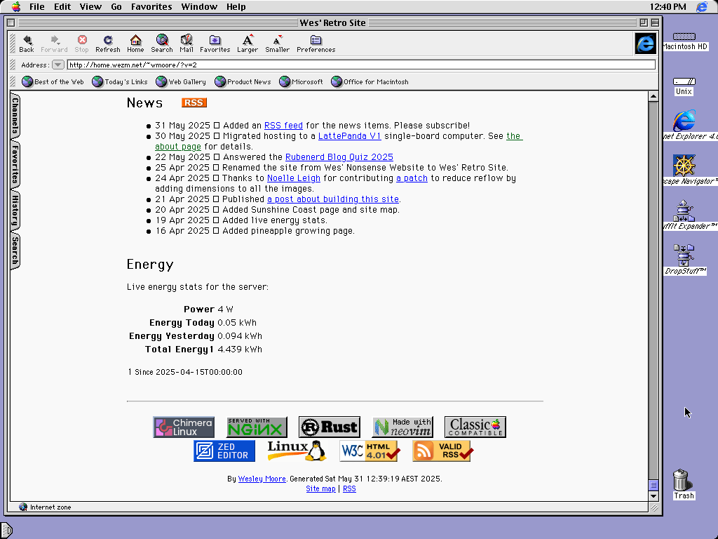Screen dimensions: 718x539
Task: Open the Search toolbar button
Action: click(162, 44)
